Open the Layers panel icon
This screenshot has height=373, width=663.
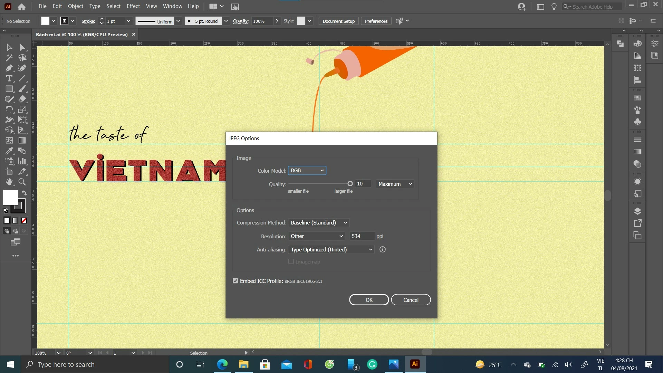637,211
